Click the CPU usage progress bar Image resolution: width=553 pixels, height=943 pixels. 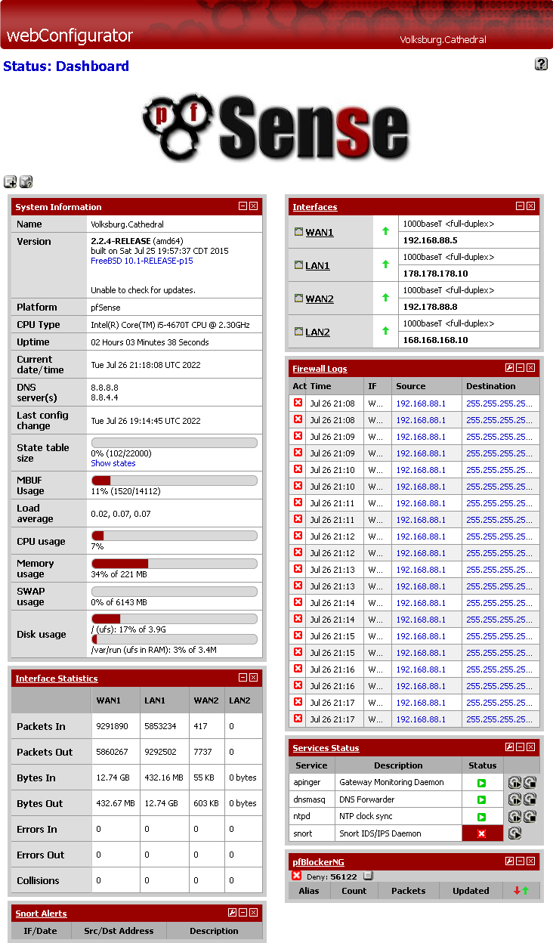(174, 536)
